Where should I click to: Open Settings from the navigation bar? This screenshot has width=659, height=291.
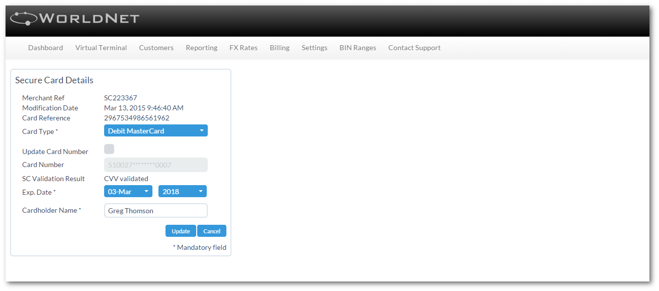click(314, 48)
